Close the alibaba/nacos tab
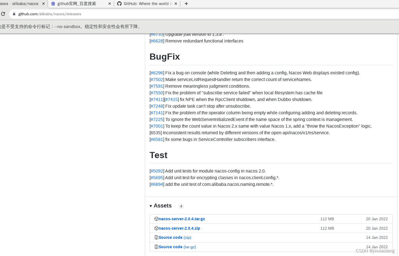 click(x=43, y=4)
